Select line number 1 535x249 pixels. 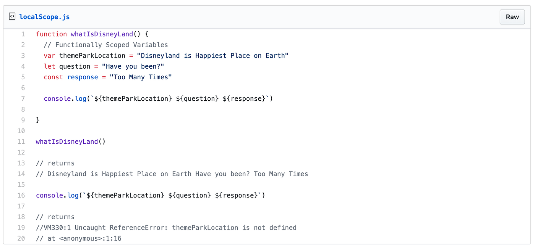click(x=23, y=34)
